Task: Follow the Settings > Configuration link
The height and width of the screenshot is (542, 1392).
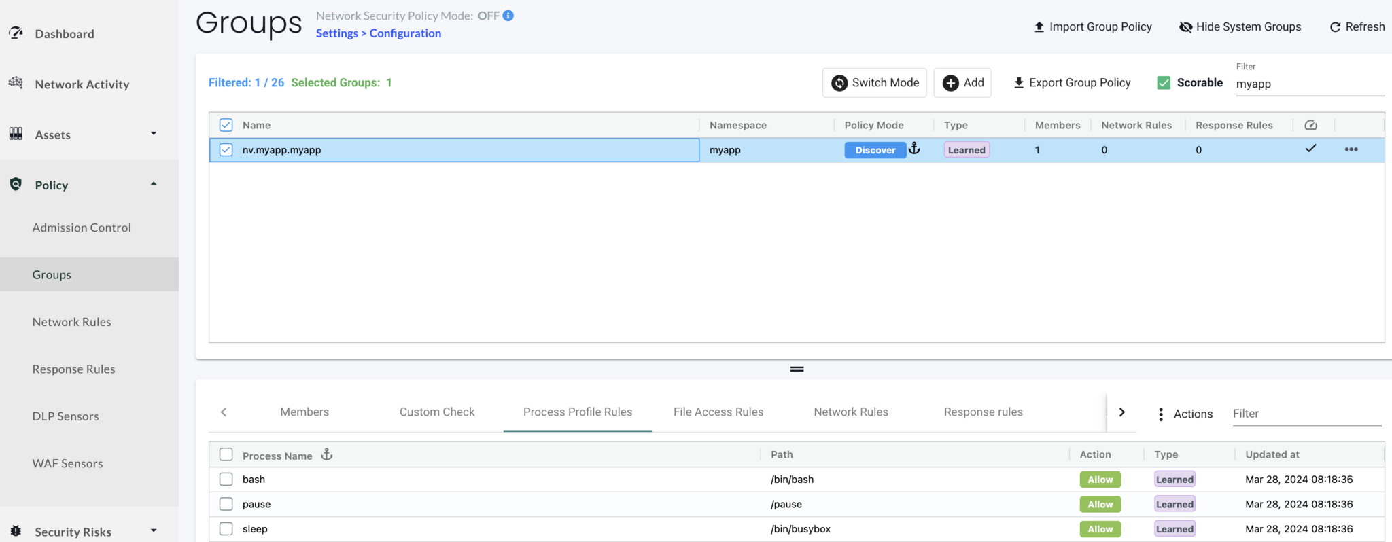Action: [378, 33]
